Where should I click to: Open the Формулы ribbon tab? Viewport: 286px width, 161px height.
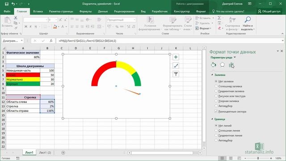85,11
